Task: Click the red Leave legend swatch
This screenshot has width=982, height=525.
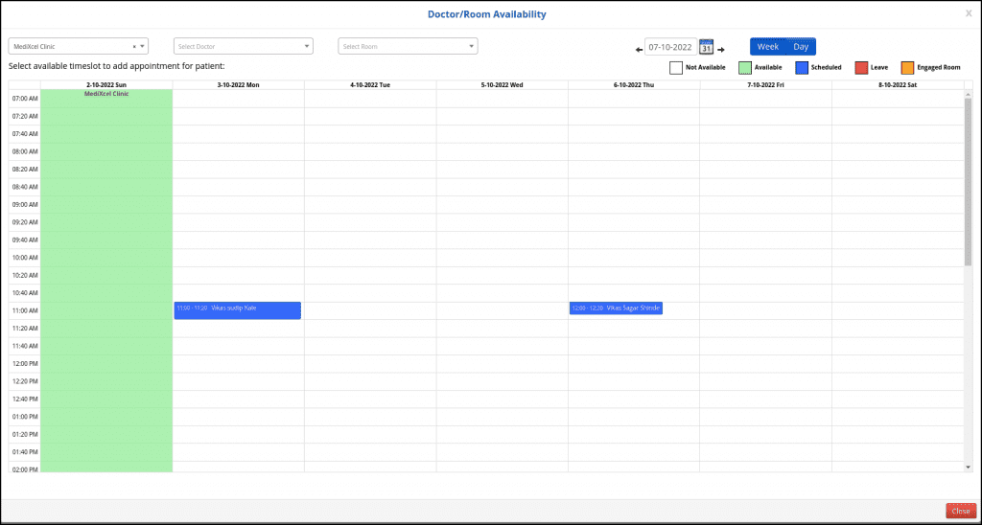Action: (861, 68)
